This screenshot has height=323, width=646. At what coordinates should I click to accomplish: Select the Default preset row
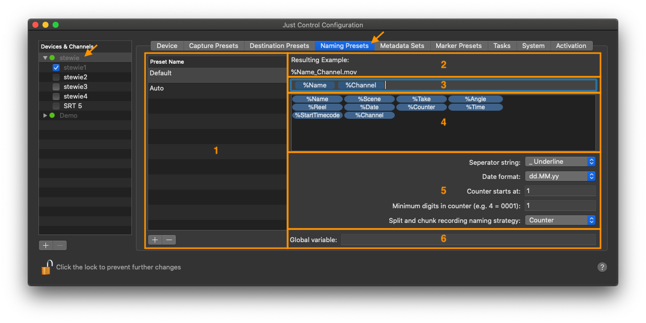click(x=217, y=75)
